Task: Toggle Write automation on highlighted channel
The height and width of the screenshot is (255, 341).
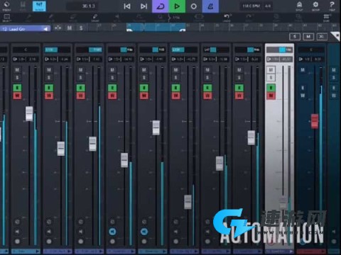Action: point(271,96)
